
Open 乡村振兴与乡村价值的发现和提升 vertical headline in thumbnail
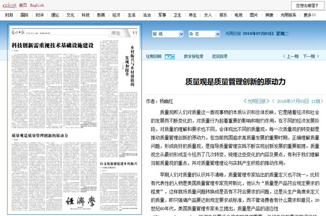[130, 66]
